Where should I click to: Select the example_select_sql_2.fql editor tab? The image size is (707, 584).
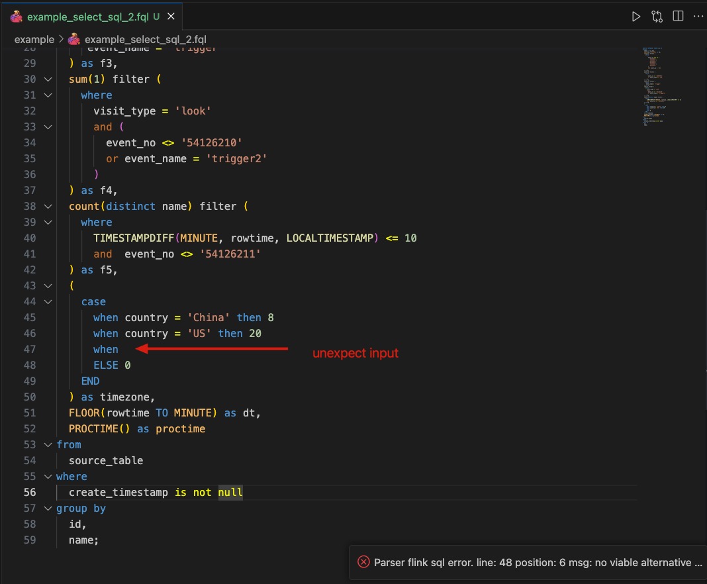[x=92, y=17]
